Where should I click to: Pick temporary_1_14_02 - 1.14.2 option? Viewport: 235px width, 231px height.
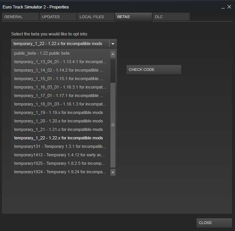pyautogui.click(x=61, y=70)
